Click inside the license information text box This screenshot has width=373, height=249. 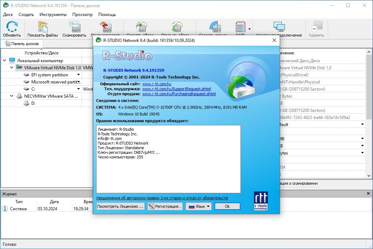pyautogui.click(x=169, y=159)
